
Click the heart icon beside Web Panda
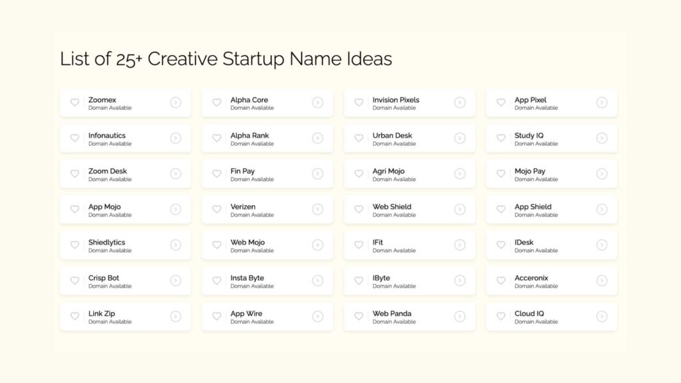point(358,316)
